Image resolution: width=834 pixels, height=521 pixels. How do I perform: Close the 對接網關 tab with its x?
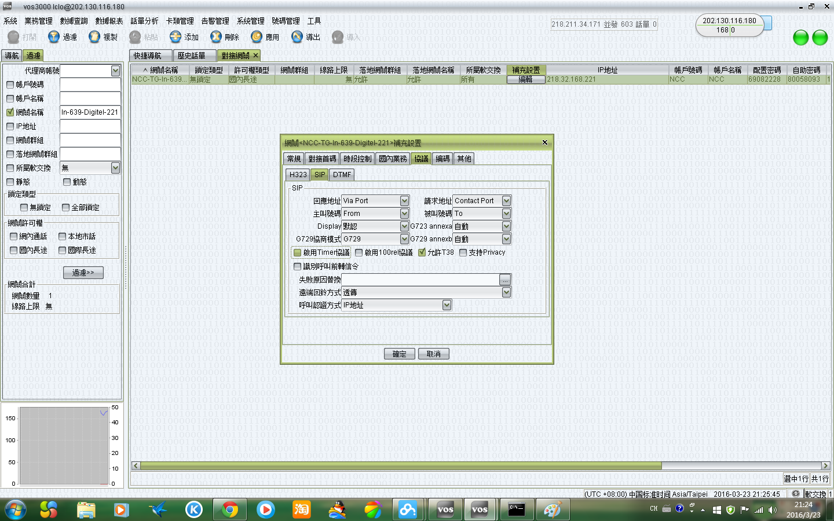point(255,56)
